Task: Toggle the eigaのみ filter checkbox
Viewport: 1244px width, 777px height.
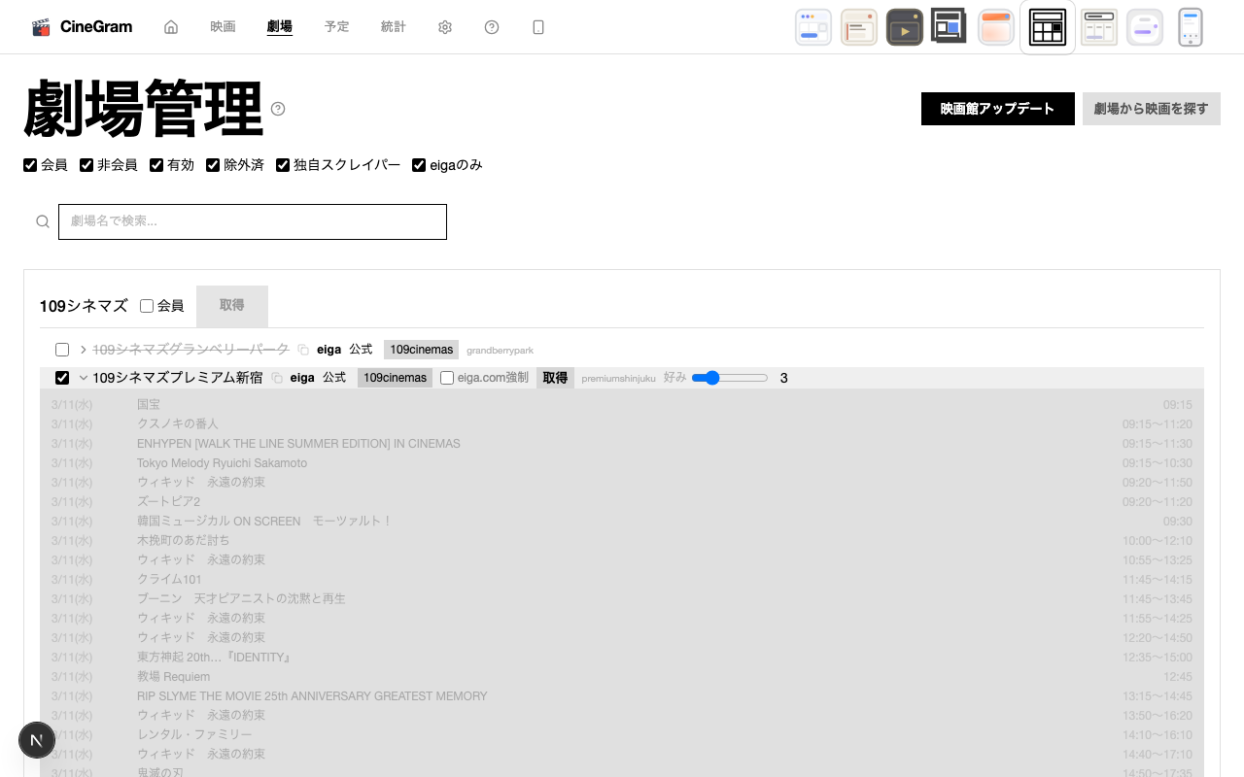Action: [419, 165]
